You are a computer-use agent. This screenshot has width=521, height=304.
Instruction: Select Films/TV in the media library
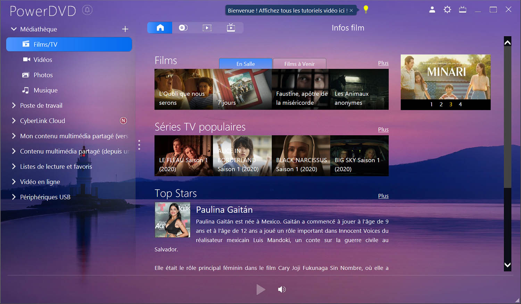point(69,44)
